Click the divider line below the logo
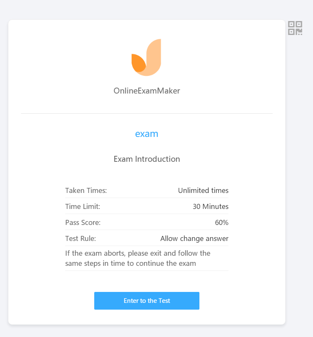 [147, 113]
